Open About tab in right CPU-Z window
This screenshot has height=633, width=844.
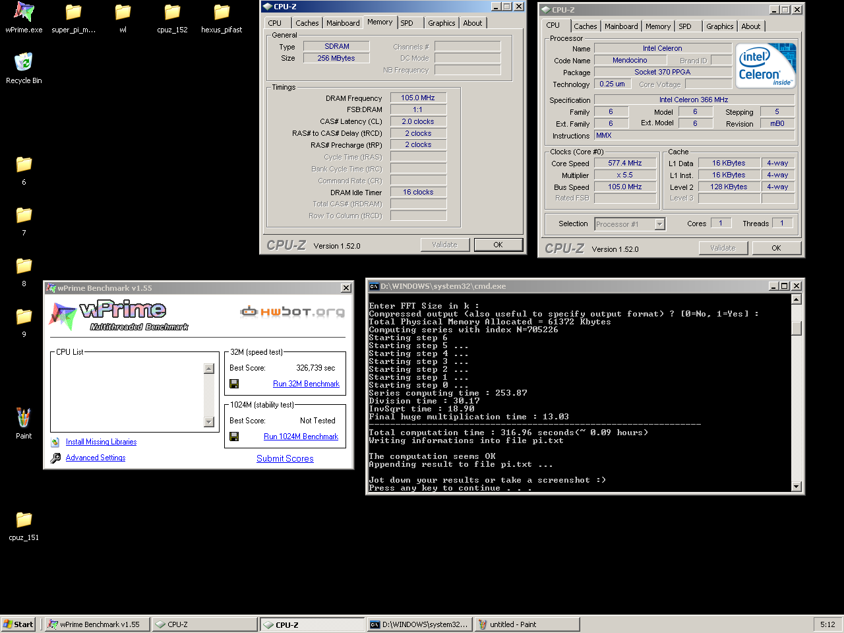[x=750, y=26]
